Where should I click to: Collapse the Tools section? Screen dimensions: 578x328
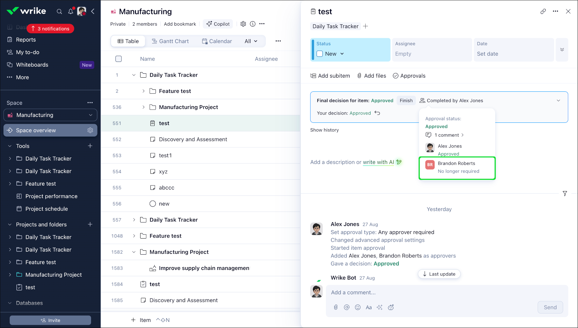pyautogui.click(x=10, y=146)
